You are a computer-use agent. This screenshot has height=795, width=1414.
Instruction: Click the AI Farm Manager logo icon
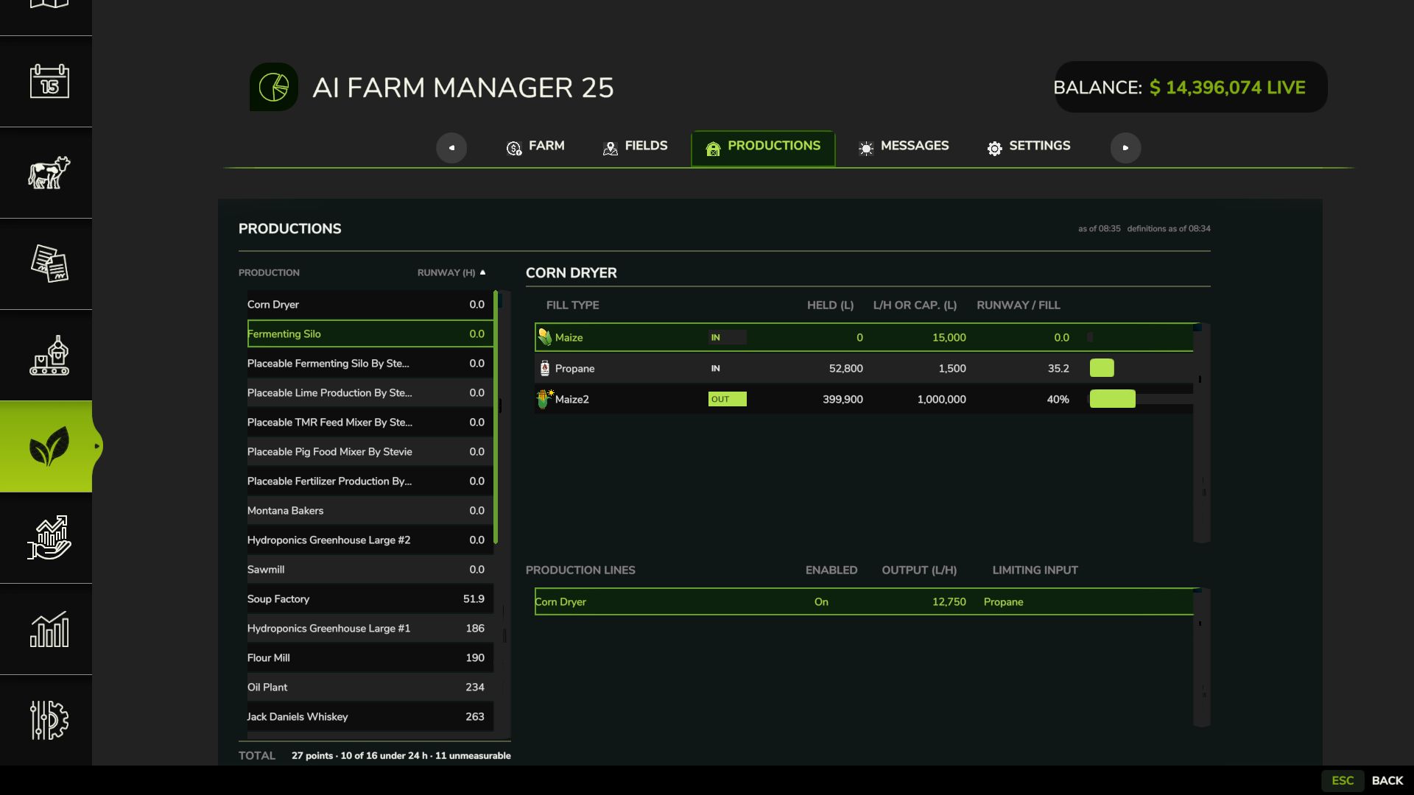[274, 87]
